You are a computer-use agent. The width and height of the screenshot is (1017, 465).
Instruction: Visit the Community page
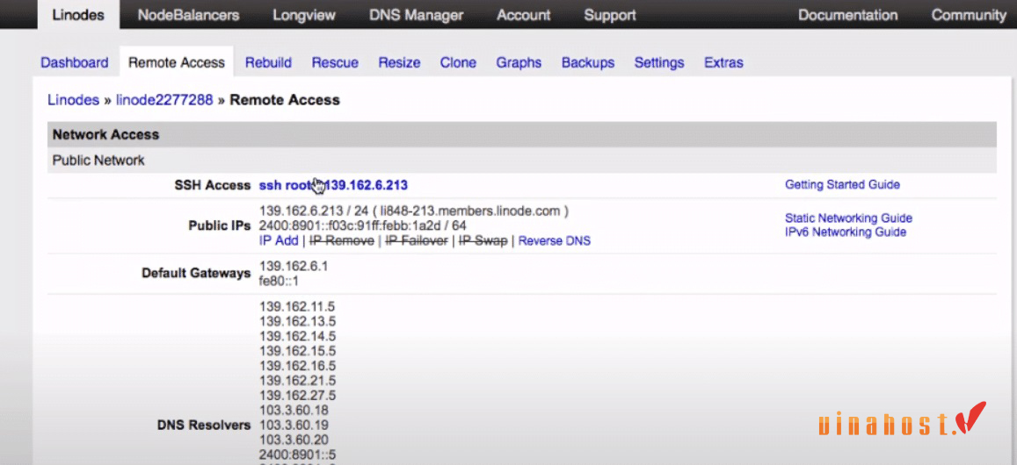click(969, 15)
